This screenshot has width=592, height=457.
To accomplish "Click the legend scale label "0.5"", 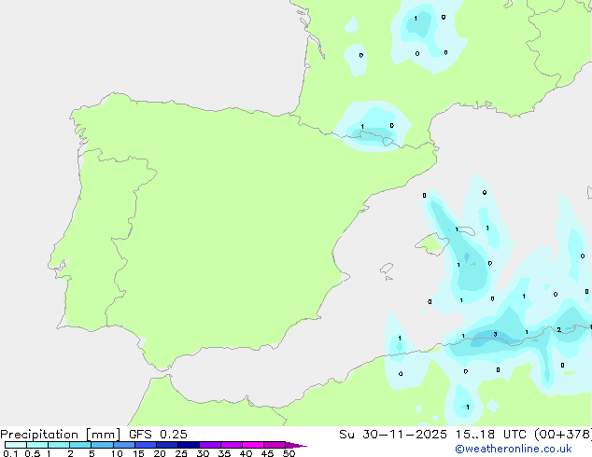I will pyautogui.click(x=33, y=453).
